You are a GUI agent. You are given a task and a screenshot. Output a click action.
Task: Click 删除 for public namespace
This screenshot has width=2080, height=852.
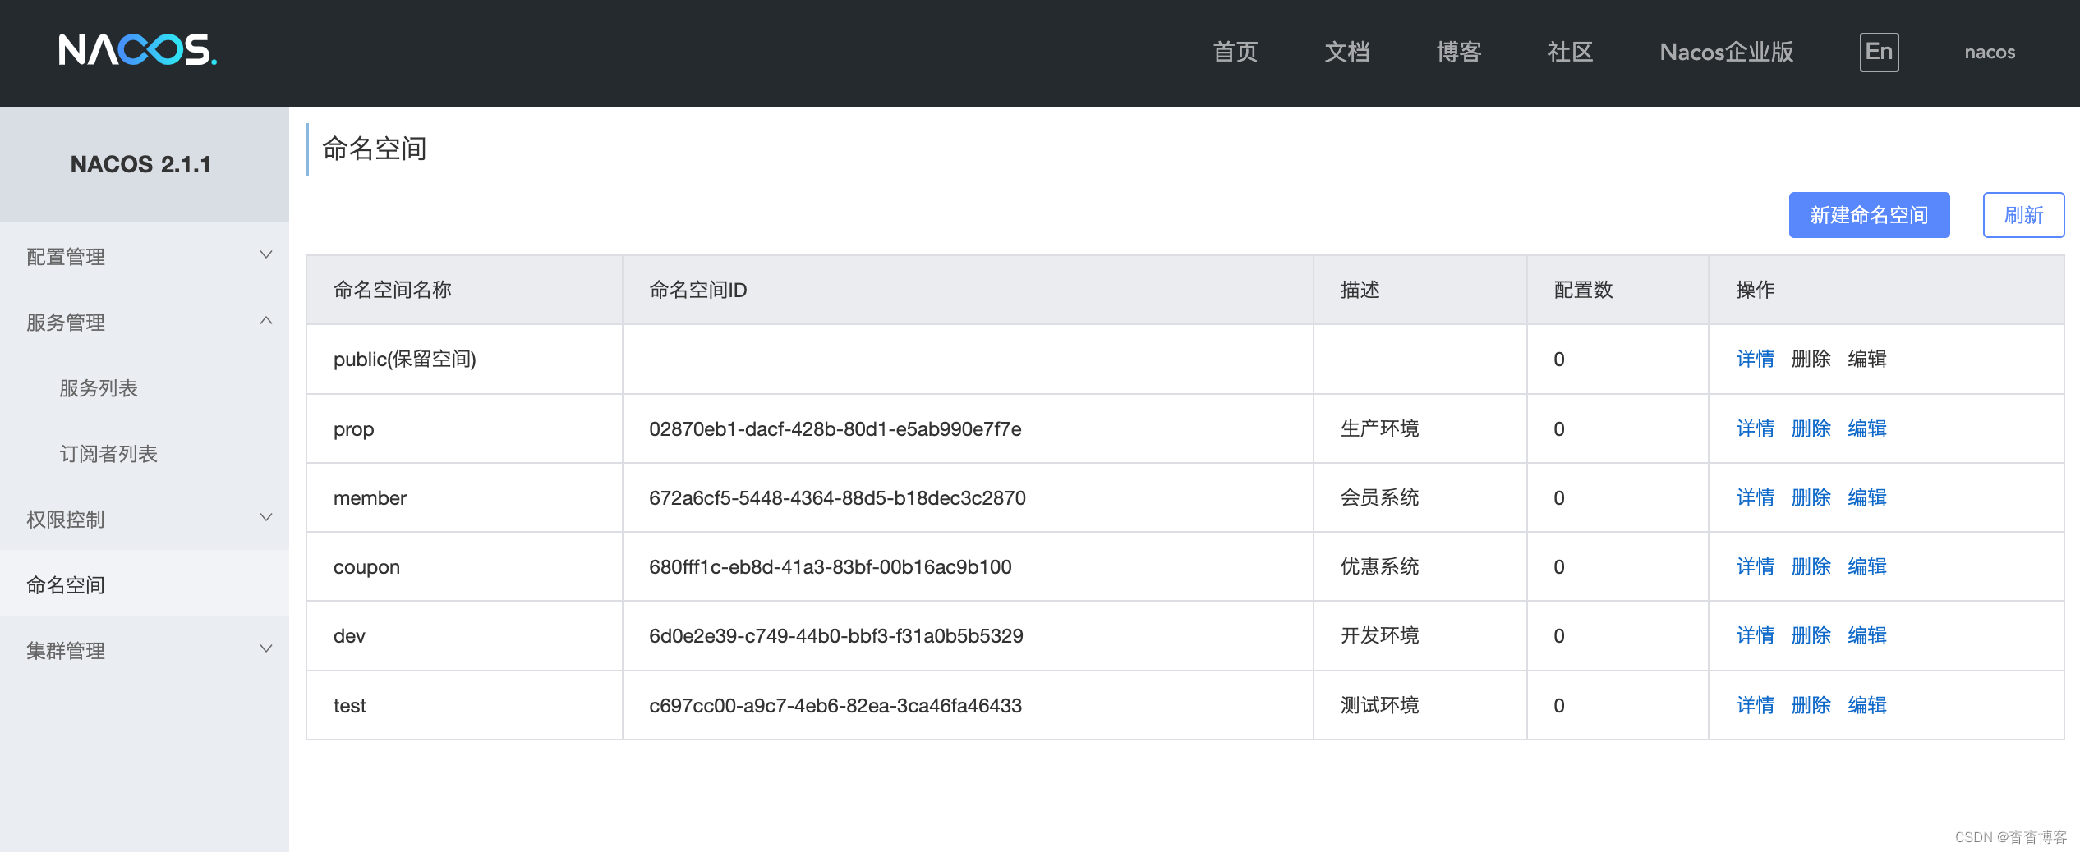click(x=1811, y=359)
